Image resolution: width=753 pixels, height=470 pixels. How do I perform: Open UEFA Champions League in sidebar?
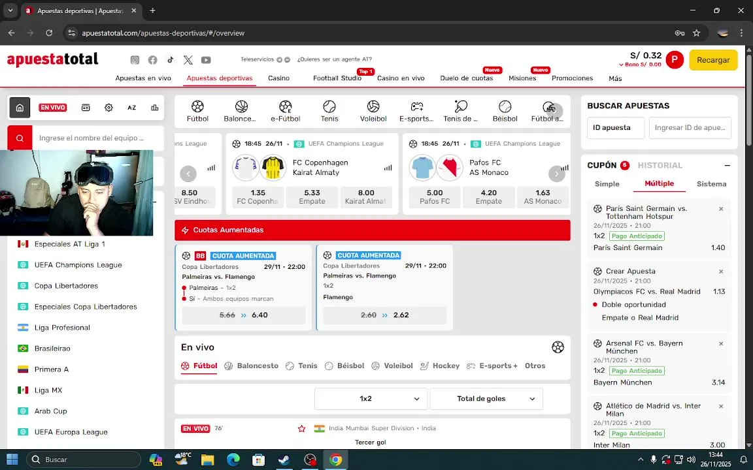click(x=78, y=265)
